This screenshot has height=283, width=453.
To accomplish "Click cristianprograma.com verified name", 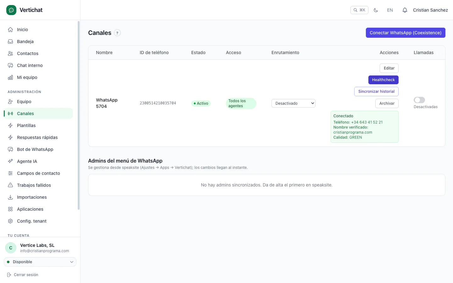I will click(353, 132).
